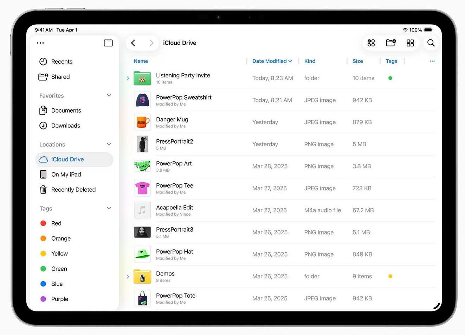Select the Red tag dot

tap(43, 223)
